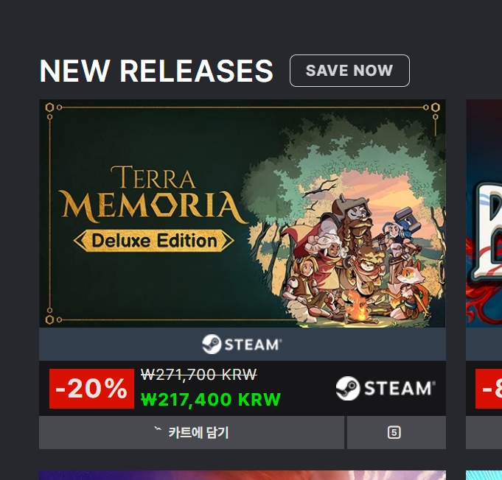Open the NEW RELEASES section heading
This screenshot has height=480, width=502.
[156, 71]
